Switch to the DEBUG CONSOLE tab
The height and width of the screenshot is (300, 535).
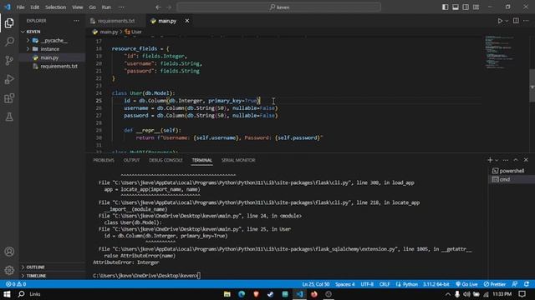[x=166, y=160]
